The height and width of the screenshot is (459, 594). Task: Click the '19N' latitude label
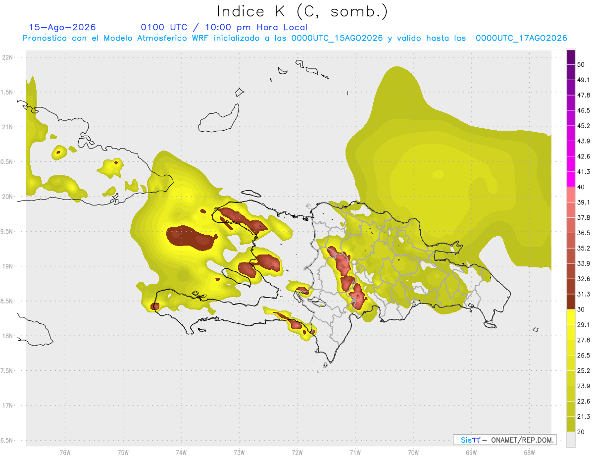tap(7, 266)
